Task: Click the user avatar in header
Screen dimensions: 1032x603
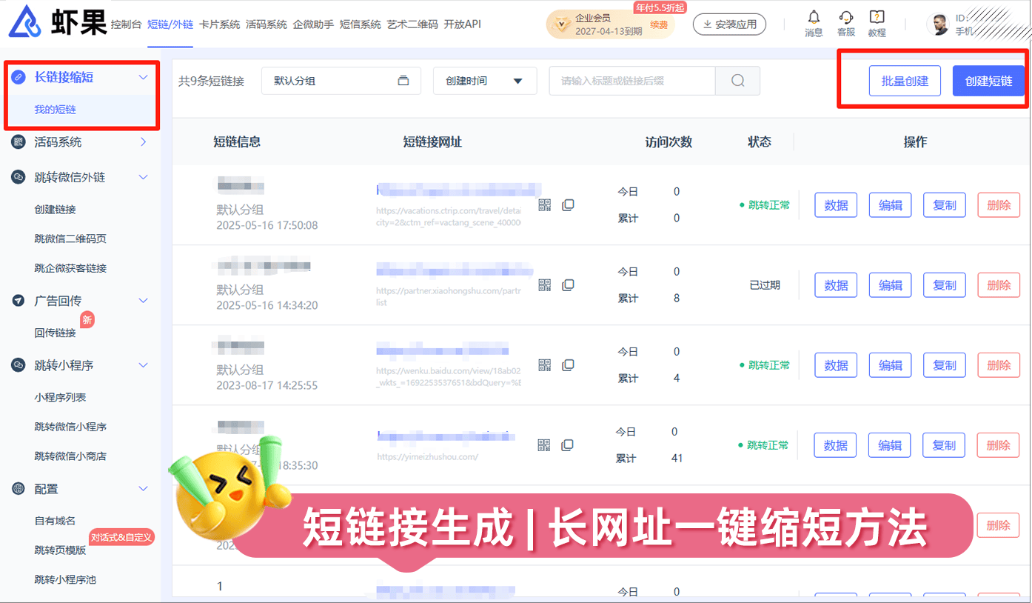Action: (x=938, y=24)
